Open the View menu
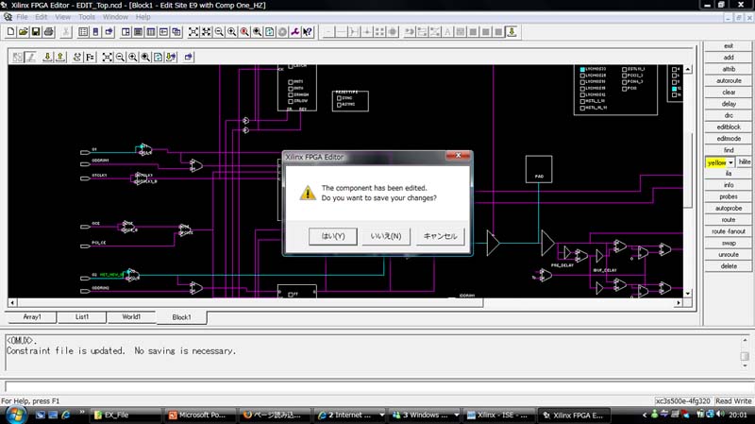This screenshot has width=755, height=424. click(62, 17)
